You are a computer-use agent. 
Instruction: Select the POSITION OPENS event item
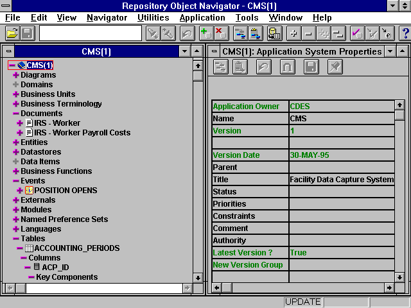[66, 191]
